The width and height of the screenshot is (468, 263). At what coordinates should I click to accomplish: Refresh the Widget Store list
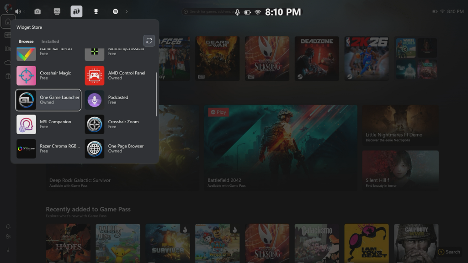[x=149, y=40]
